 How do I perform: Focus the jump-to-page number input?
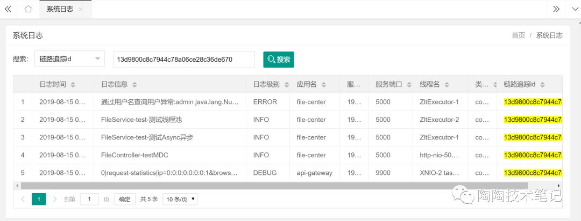point(89,199)
